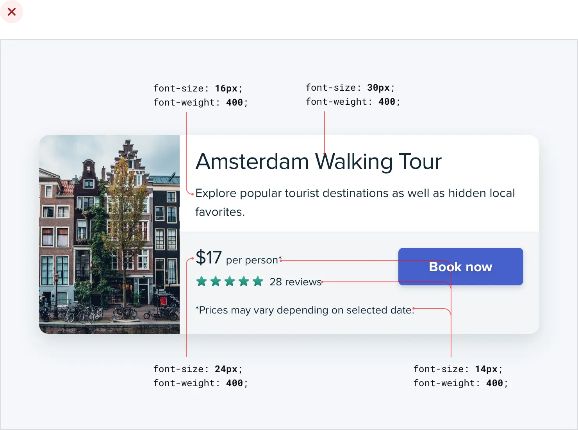Click the Amsterdam Walking Tour title
The height and width of the screenshot is (430, 578).
point(318,161)
